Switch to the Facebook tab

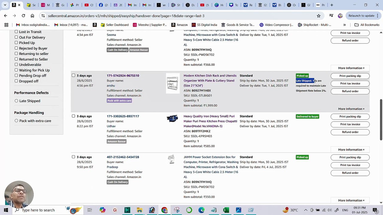pyautogui.click(x=103, y=5)
